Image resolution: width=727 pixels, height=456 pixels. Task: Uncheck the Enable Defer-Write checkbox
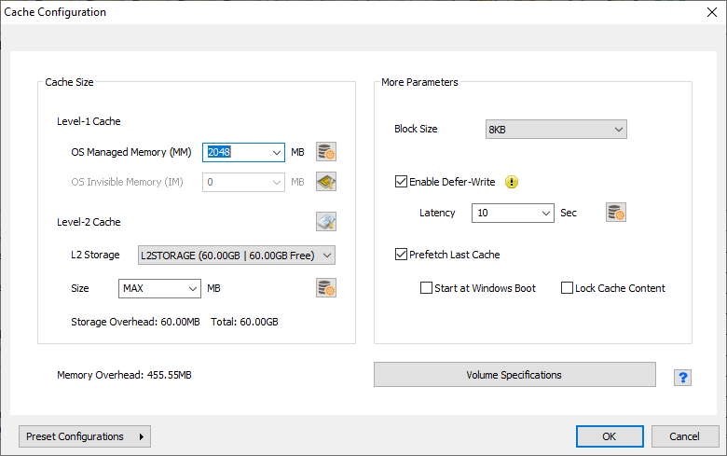[x=402, y=182]
